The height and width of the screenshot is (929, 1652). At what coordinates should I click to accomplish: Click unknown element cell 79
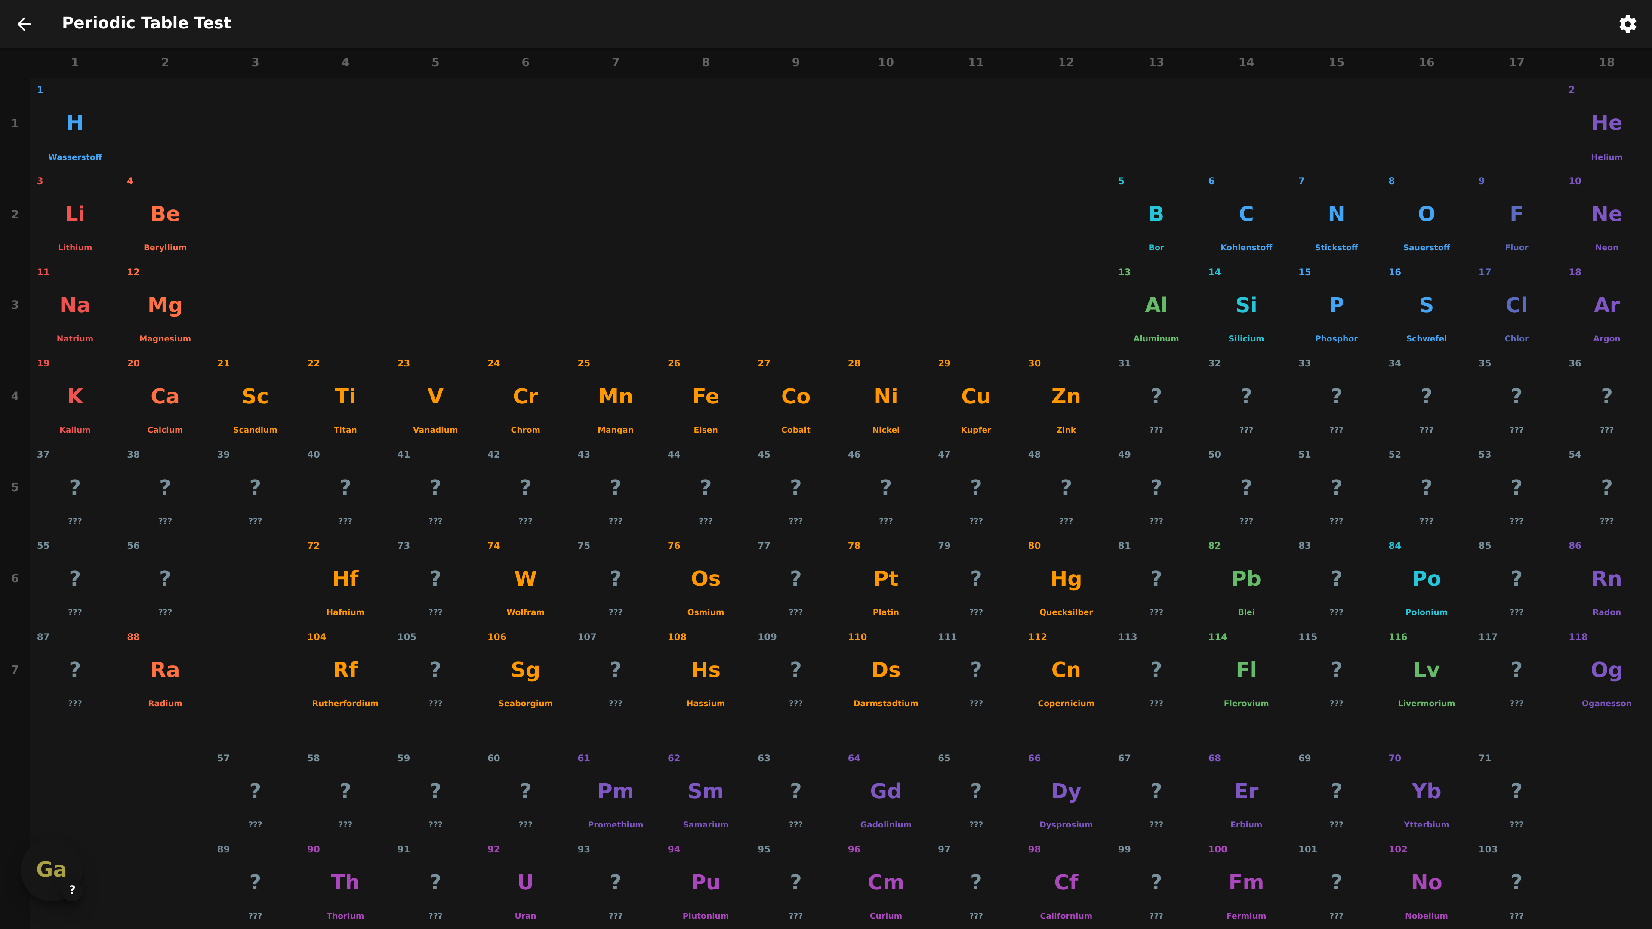tap(975, 579)
